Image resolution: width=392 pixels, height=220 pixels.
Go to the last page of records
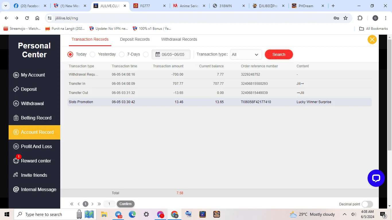[x=99, y=204]
